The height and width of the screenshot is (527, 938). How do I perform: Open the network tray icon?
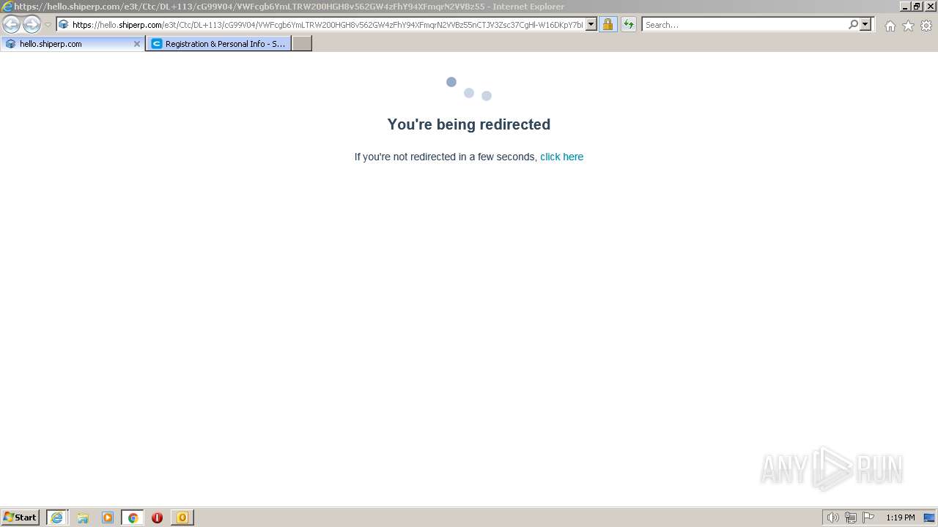point(850,517)
